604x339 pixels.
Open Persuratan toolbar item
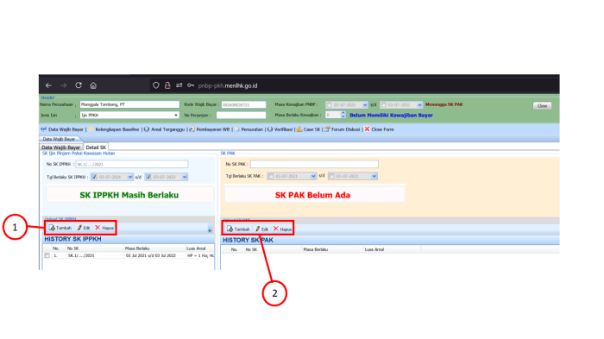(249, 129)
